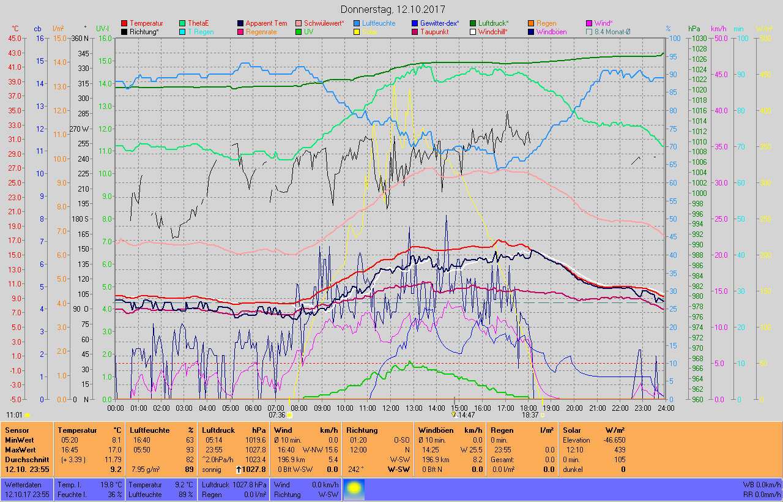The width and height of the screenshot is (783, 502).
Task: Open the Solar W/m² statistics panel header
Action: tap(594, 430)
